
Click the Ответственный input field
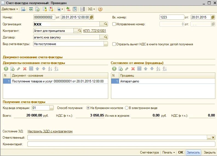coord(117,138)
